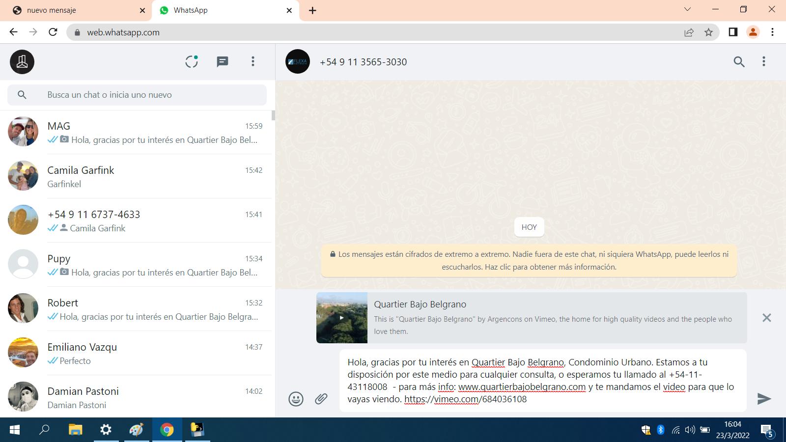Open the notification center icon
Screen dimensions: 786x442
pos(767,431)
